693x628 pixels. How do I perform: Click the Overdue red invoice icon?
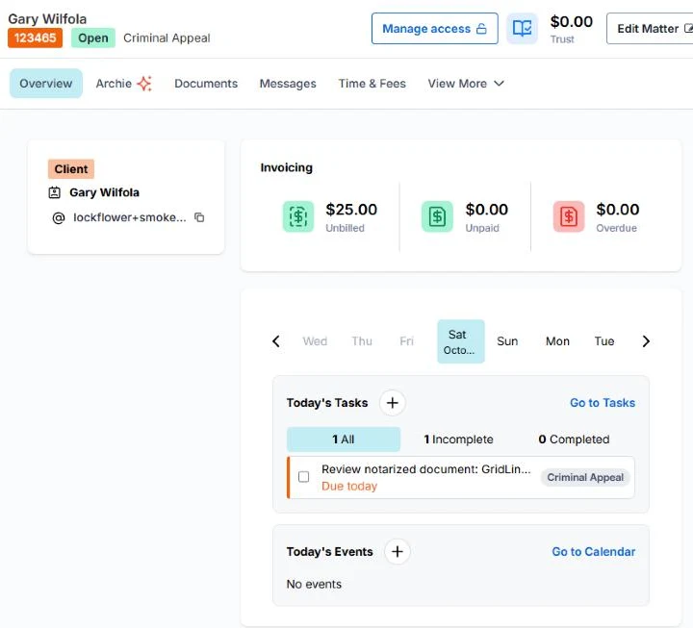click(x=569, y=216)
